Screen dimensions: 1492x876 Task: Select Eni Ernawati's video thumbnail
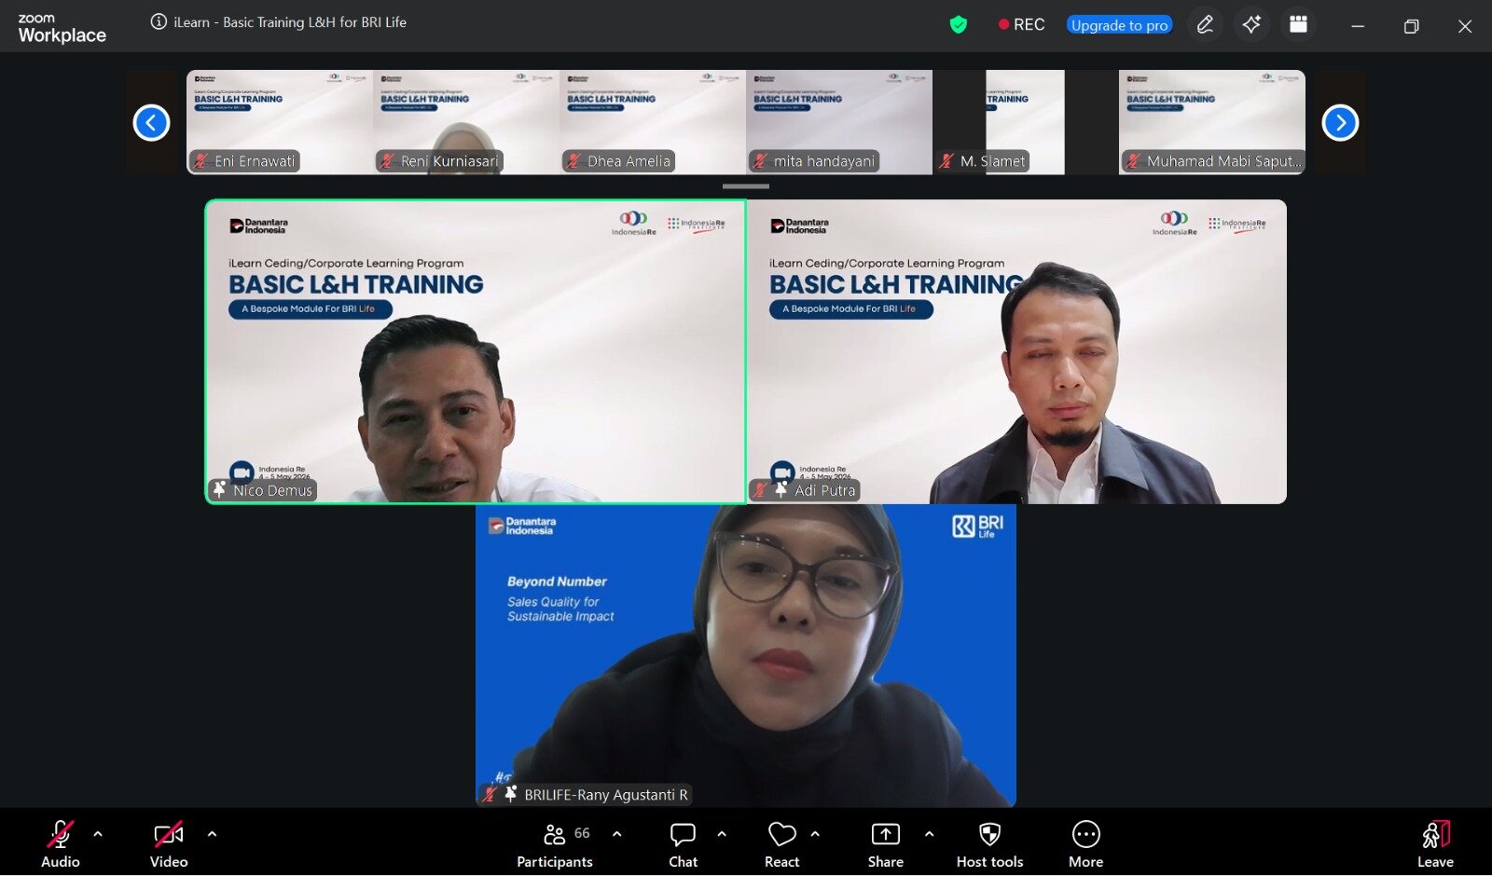coord(280,122)
